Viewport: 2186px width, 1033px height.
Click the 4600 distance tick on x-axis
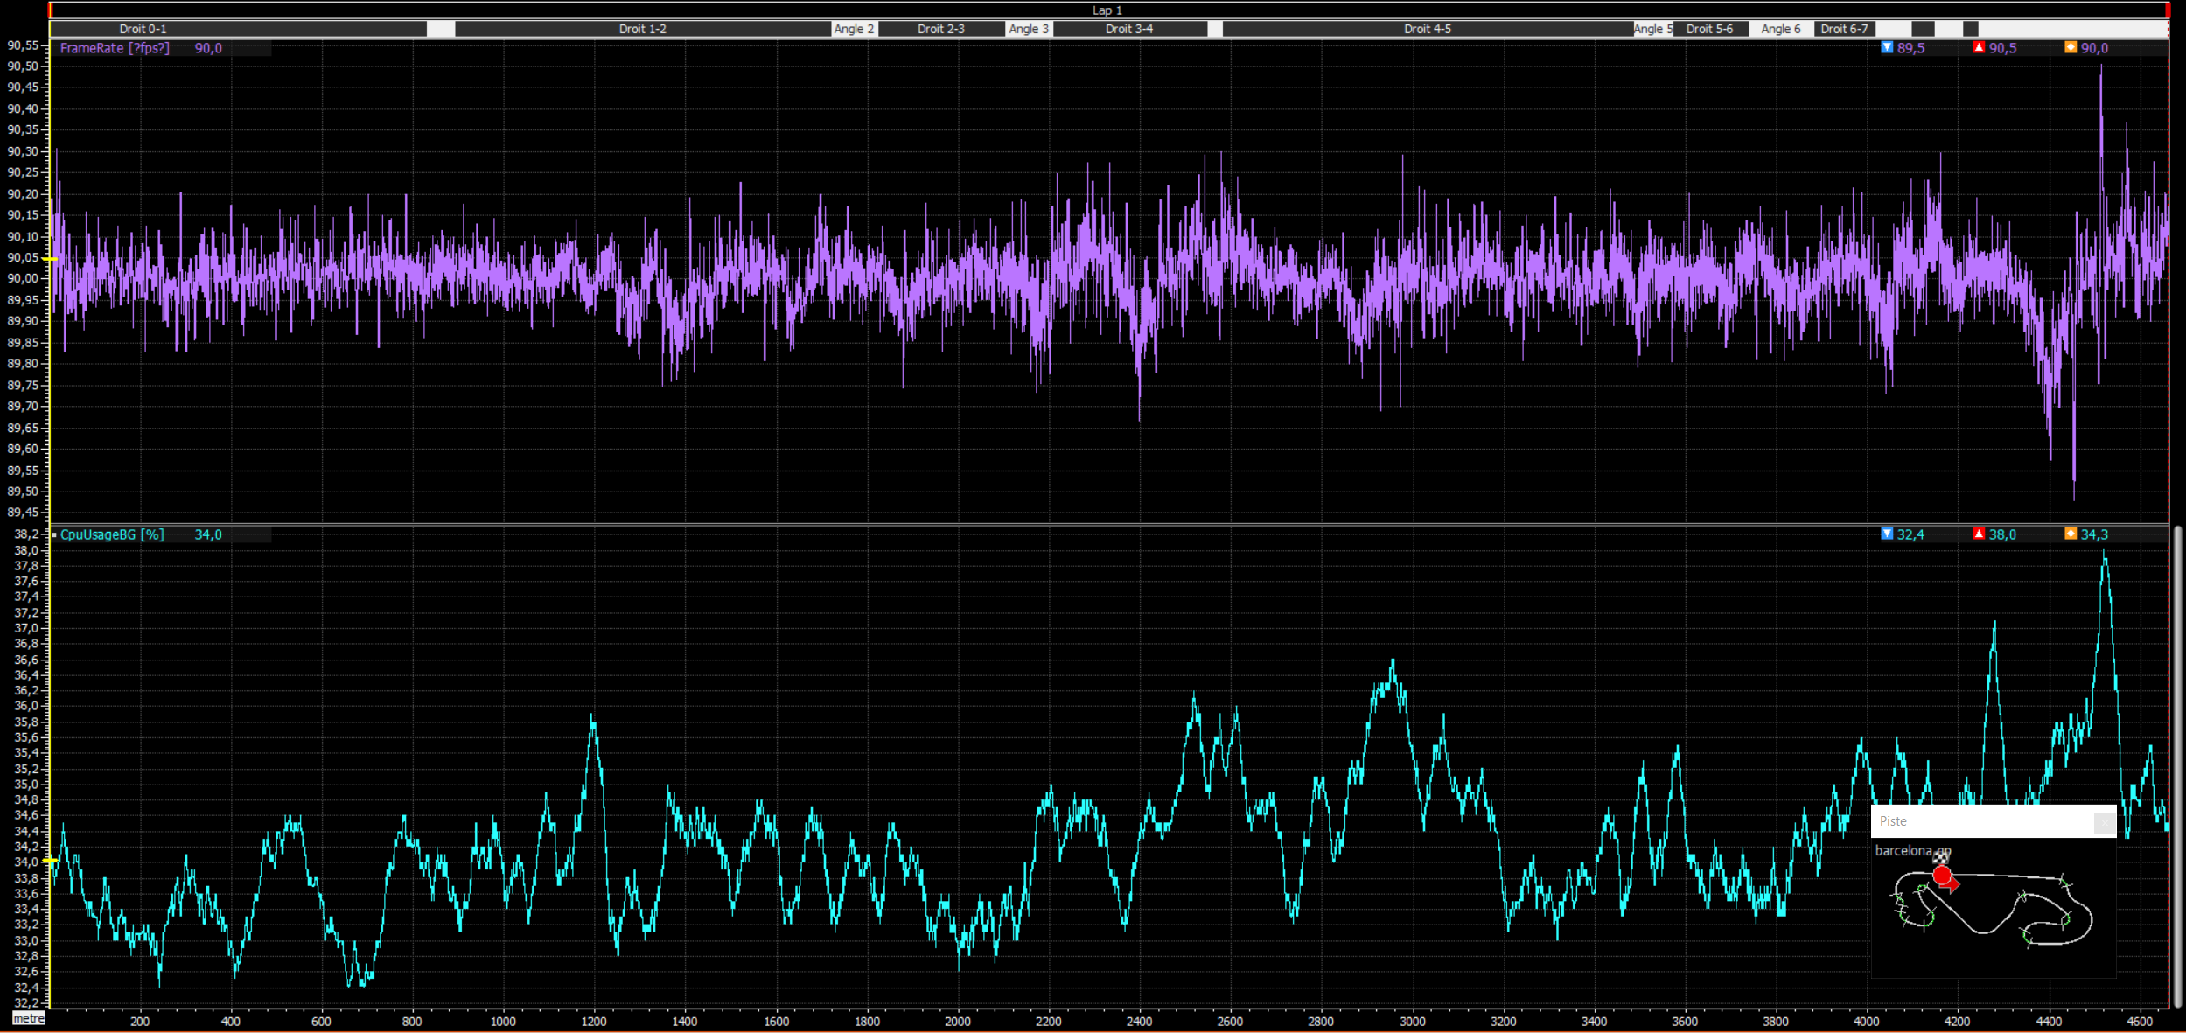[2140, 1021]
